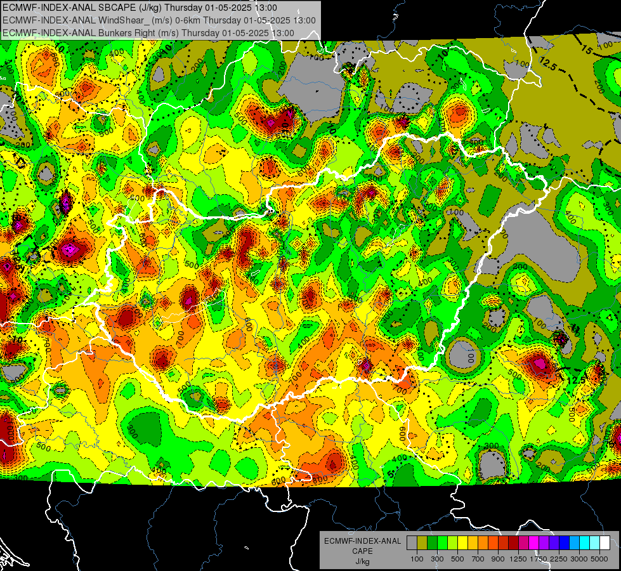Click the magenta legend swatch before 1750
The width and height of the screenshot is (621, 571).
point(533,542)
